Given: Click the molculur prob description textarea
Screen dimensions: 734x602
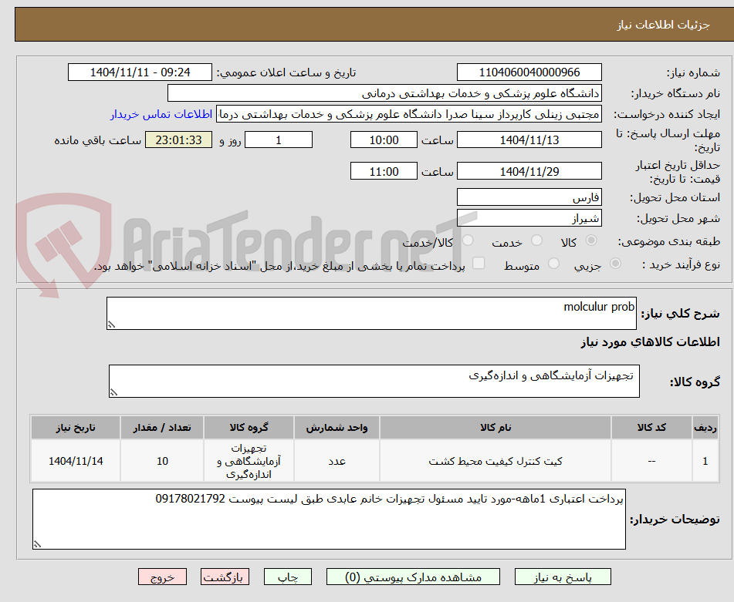Looking at the screenshot, I should click(x=371, y=313).
